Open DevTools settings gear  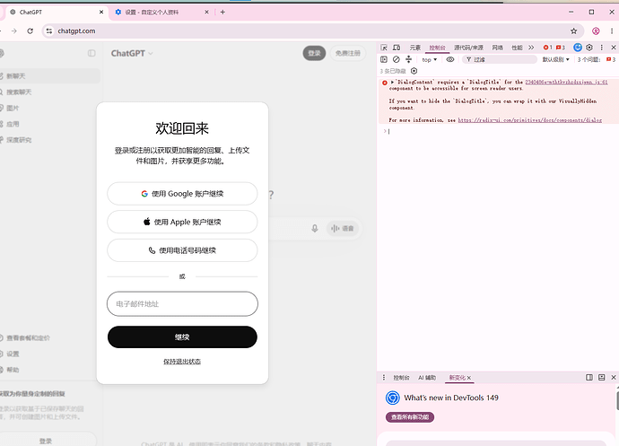(x=589, y=48)
